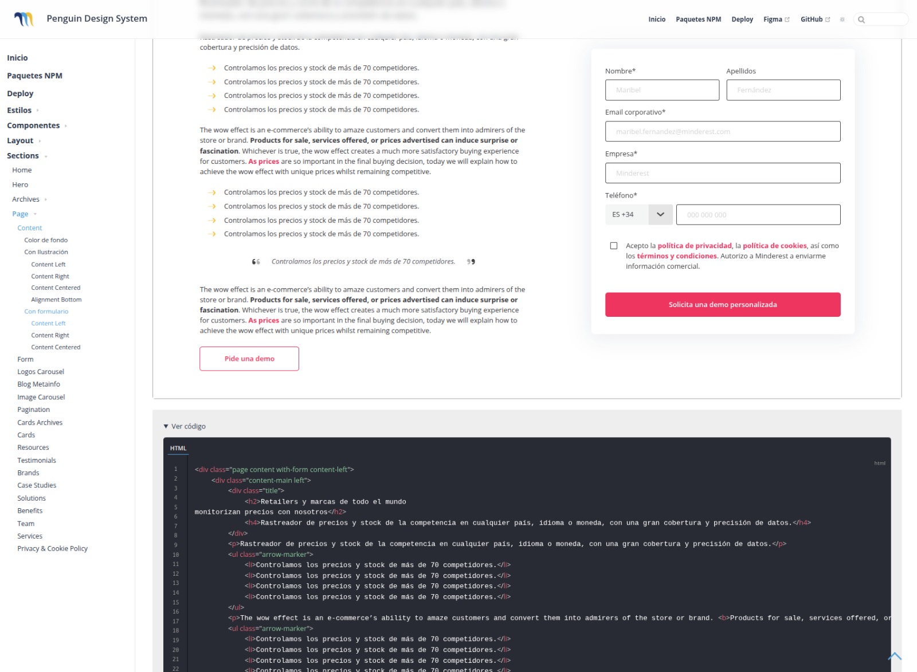917x672 pixels.
Task: Toggle the light/dark theme sun icon
Action: 842,19
